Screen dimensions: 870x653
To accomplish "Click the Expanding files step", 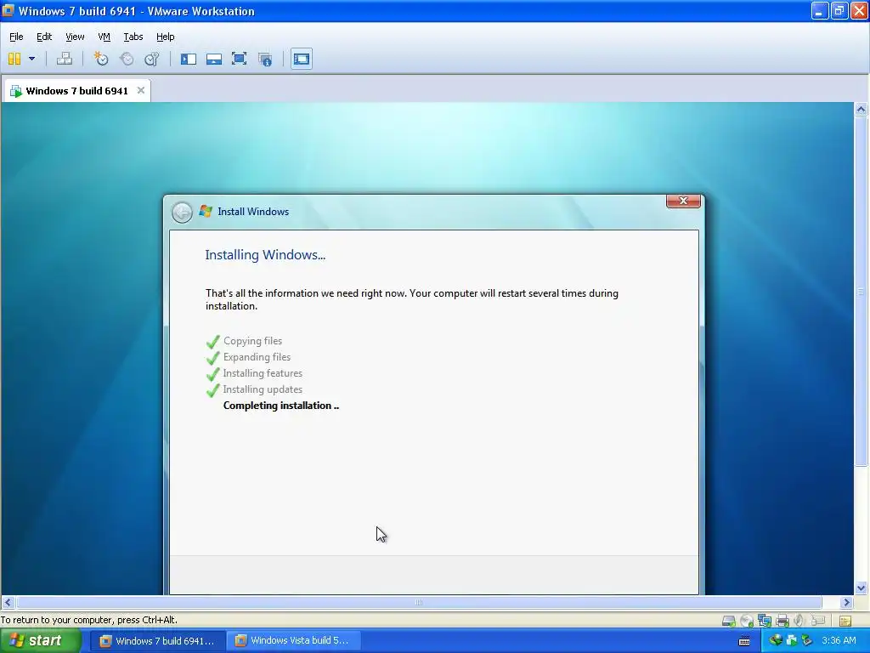I will (257, 357).
